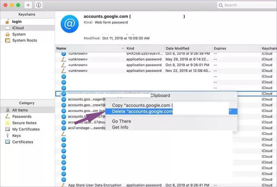Click the Name column sort arrow
The image size is (277, 187).
[x=123, y=49]
